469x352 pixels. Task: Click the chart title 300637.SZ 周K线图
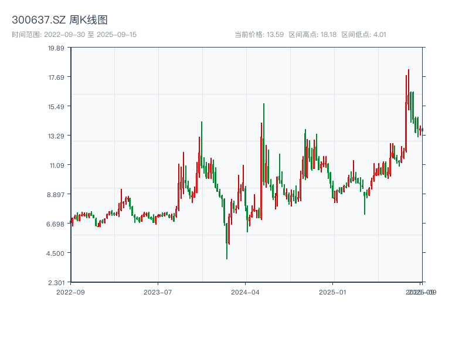pos(60,20)
